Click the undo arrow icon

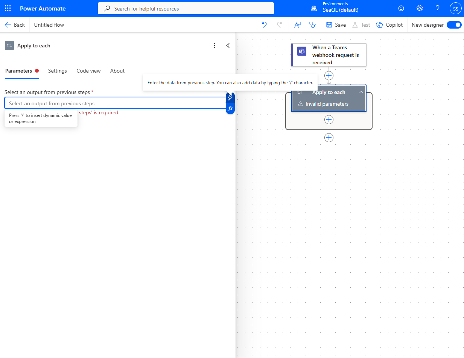tap(264, 25)
